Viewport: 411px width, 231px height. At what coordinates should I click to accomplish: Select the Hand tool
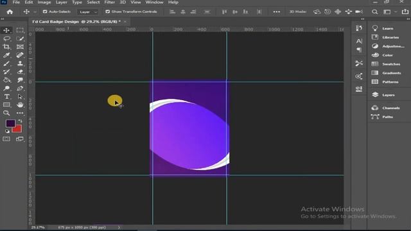pos(20,105)
